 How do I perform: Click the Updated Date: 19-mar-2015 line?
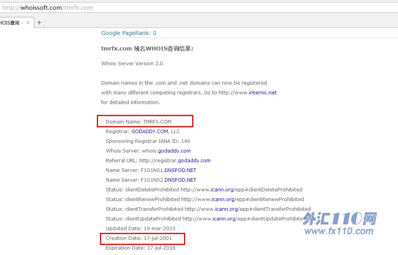coord(140,228)
